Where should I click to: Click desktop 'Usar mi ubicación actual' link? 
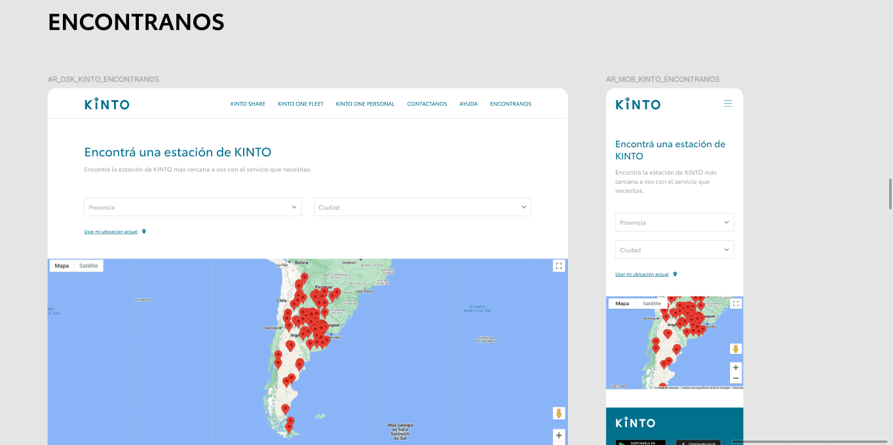click(111, 232)
